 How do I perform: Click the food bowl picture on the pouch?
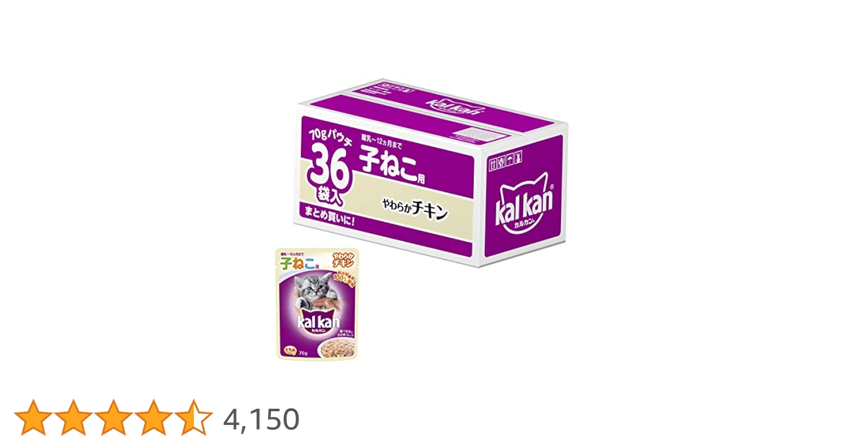click(337, 347)
